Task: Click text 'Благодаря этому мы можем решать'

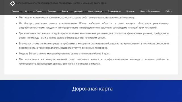Action: coord(40,44)
